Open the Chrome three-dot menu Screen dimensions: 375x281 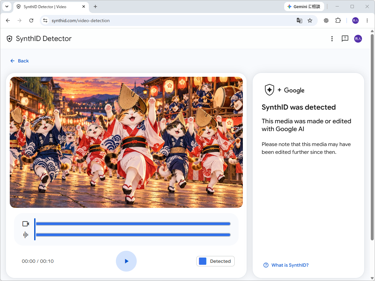[367, 20]
